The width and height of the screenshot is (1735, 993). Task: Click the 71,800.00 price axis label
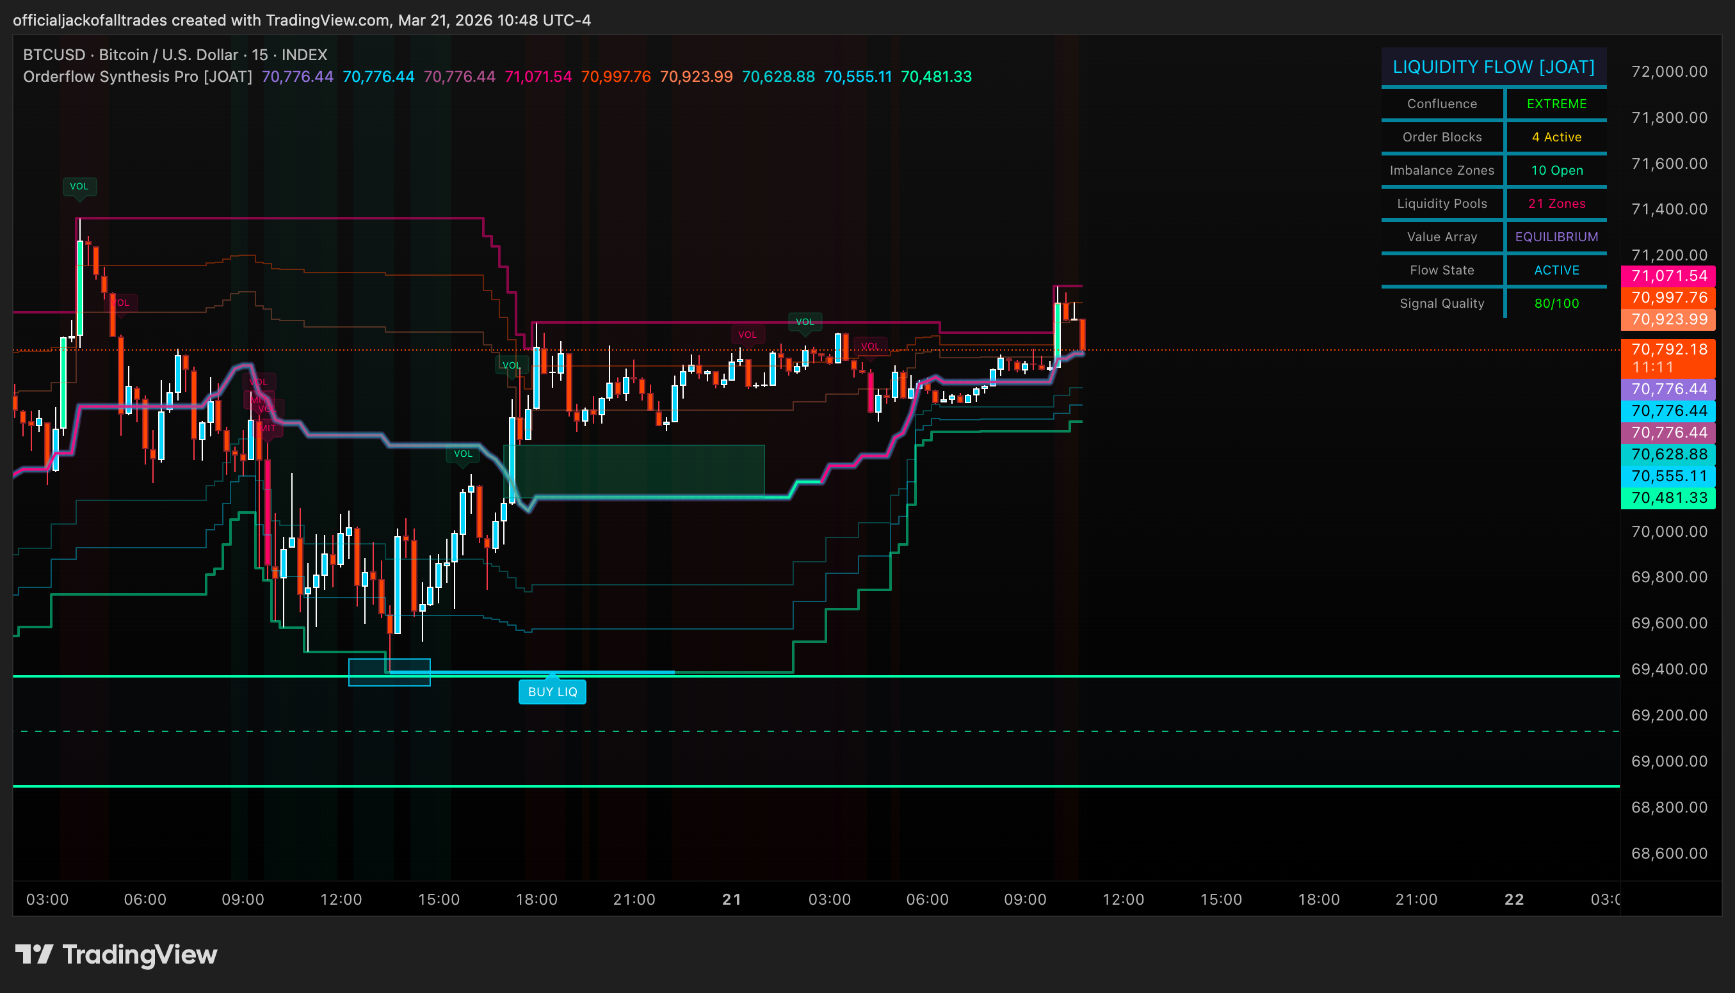(x=1669, y=118)
